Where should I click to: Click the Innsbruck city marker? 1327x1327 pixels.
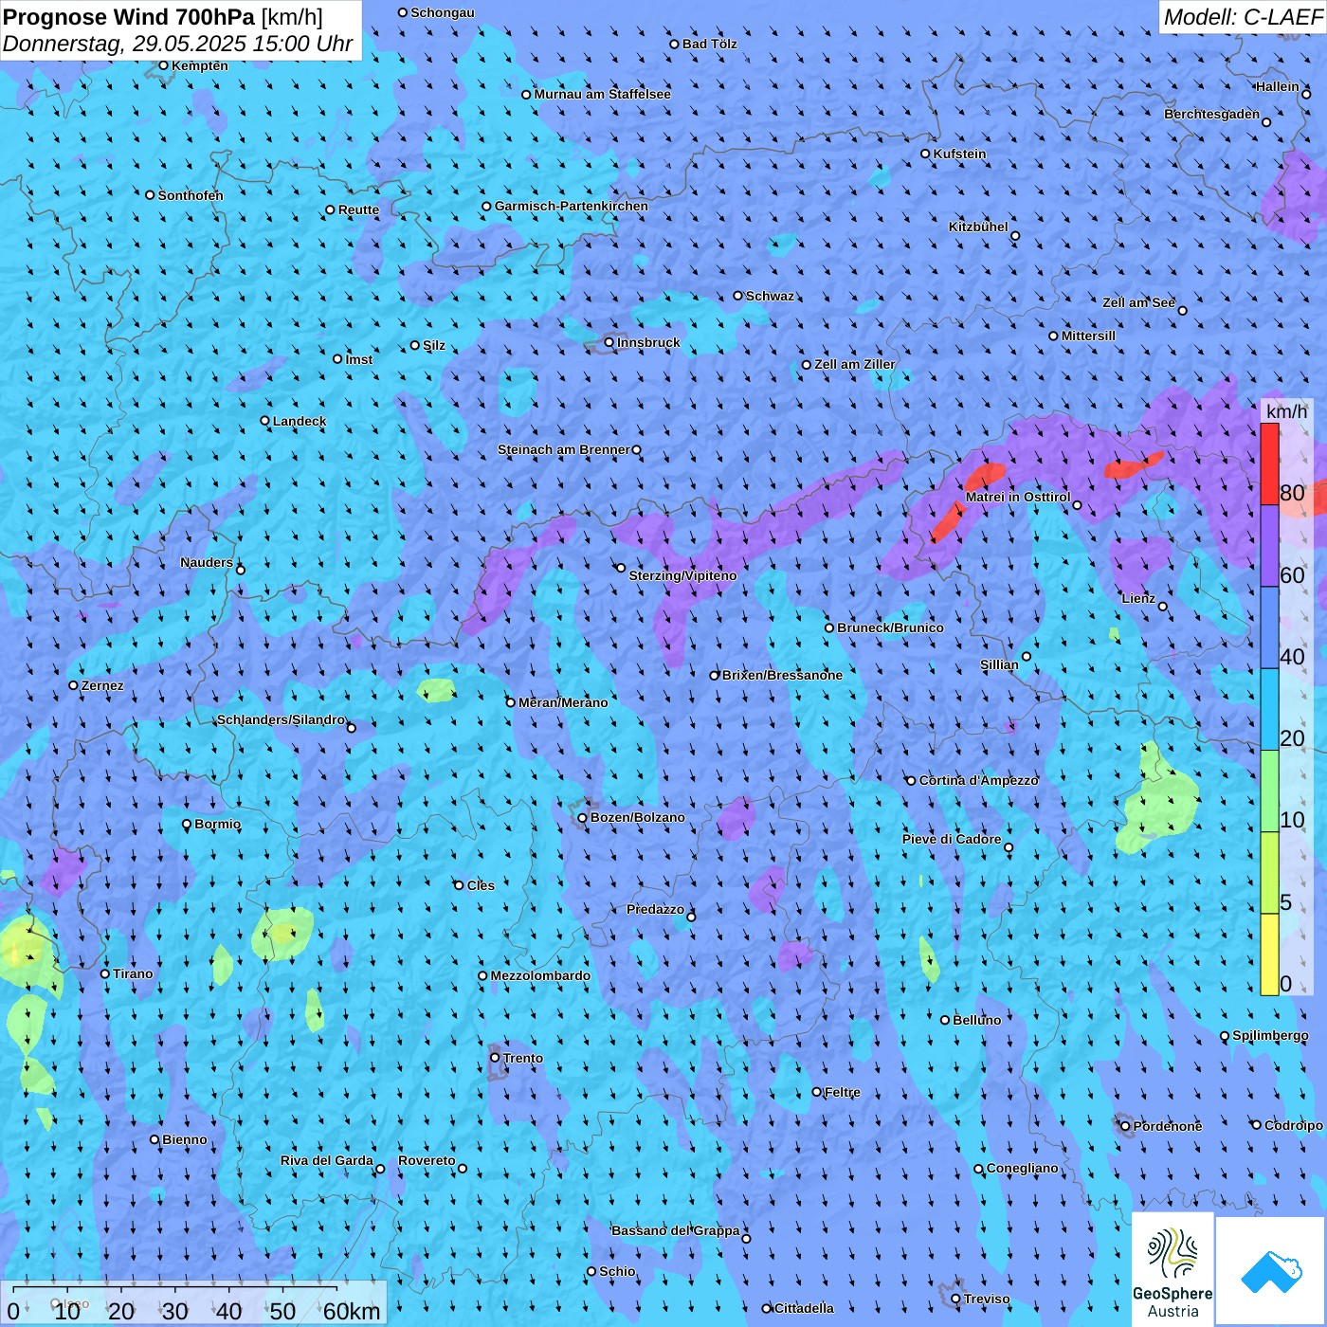click(609, 342)
